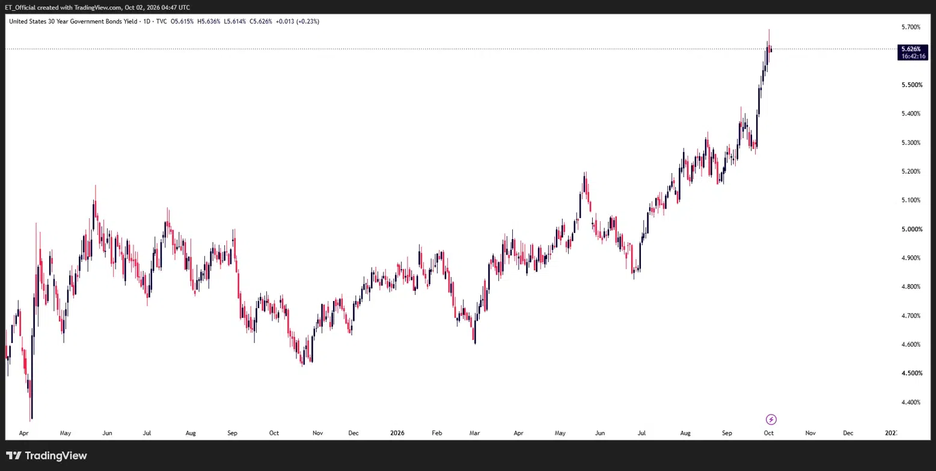Click the TradingView logo

47,455
